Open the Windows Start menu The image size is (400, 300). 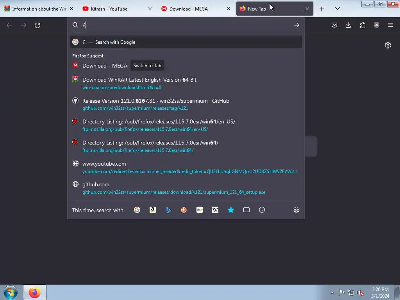[10, 292]
